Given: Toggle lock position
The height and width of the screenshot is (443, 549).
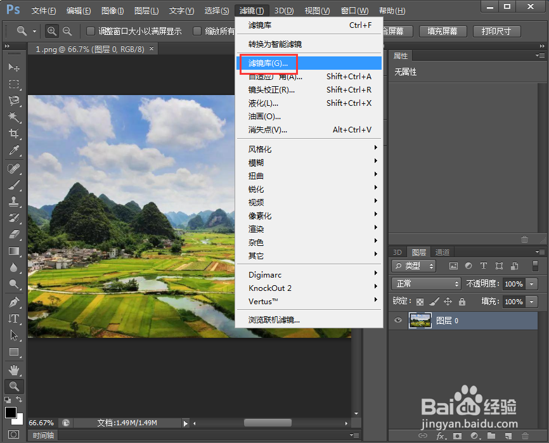Looking at the screenshot, I should click(448, 301).
